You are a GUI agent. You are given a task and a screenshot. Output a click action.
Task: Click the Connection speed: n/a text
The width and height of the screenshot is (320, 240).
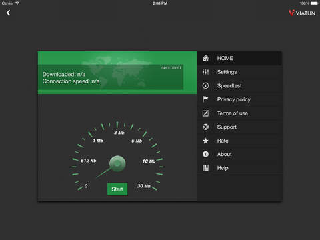tap(71, 81)
